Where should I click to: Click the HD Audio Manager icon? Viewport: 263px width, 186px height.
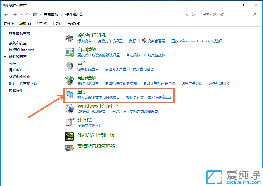(69, 147)
